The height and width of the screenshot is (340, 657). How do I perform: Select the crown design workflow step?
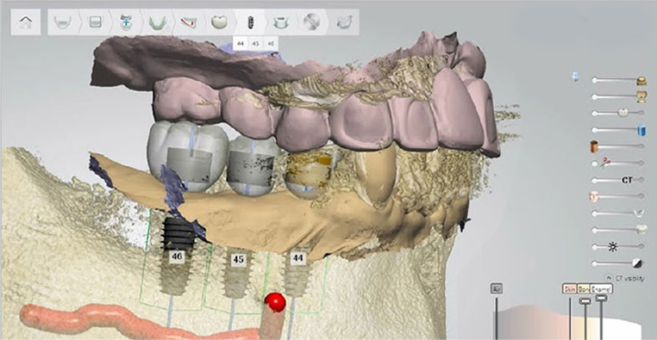[219, 22]
